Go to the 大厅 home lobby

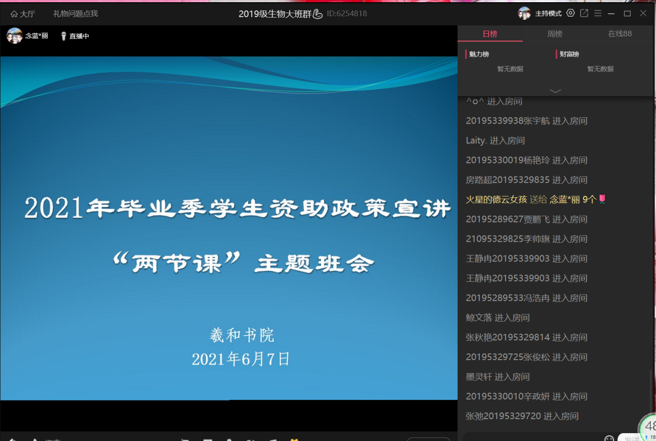tap(22, 14)
